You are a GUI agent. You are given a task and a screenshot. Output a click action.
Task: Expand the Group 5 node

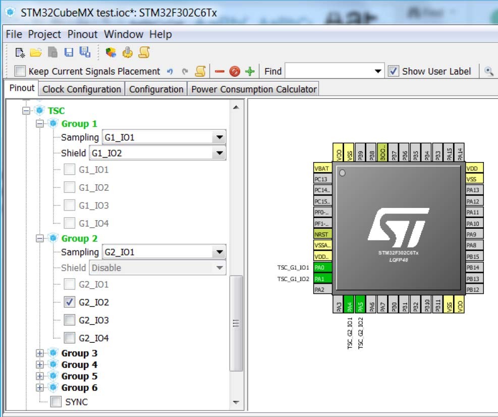point(40,376)
